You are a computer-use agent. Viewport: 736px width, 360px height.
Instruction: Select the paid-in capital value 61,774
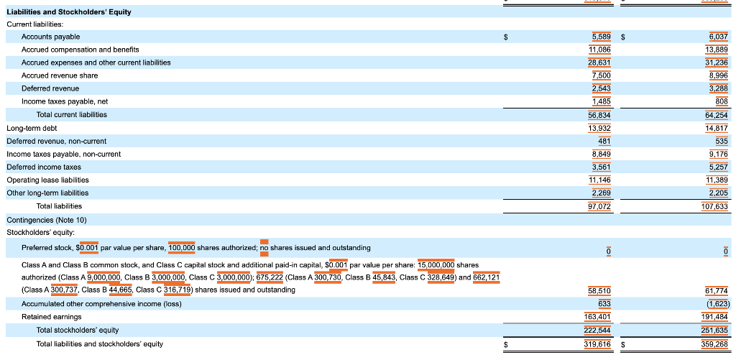(x=717, y=291)
